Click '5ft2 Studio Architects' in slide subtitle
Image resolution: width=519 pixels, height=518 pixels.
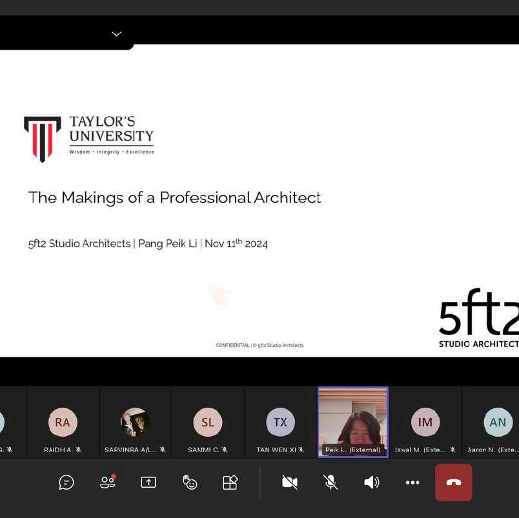tap(79, 244)
